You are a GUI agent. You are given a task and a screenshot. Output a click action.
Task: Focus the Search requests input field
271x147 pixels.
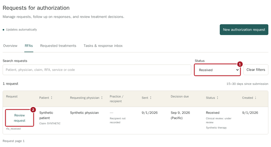[97, 70]
